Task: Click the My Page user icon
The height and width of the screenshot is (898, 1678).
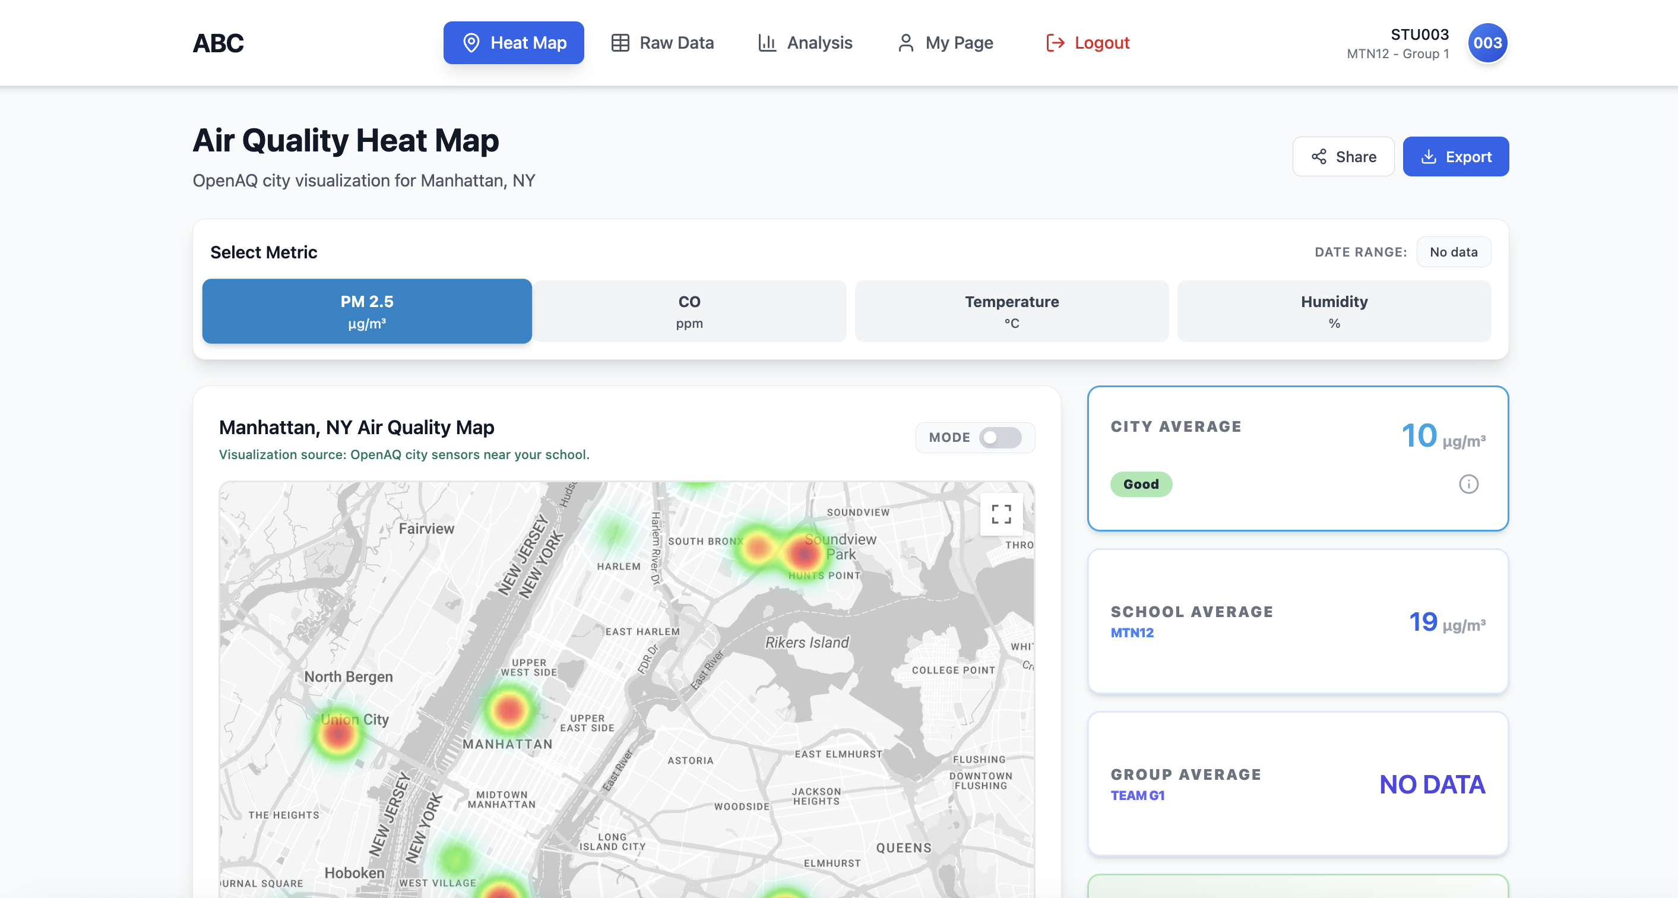Action: 906,43
